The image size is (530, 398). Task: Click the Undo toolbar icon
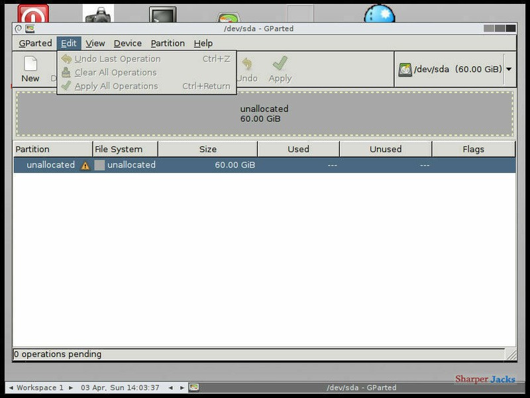[247, 64]
